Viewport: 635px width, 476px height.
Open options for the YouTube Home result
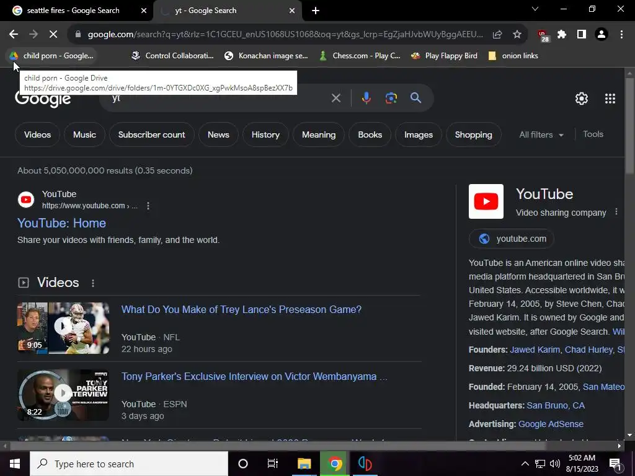pyautogui.click(x=148, y=206)
